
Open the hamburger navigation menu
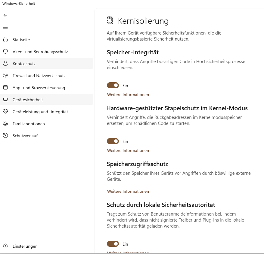click(x=5, y=27)
